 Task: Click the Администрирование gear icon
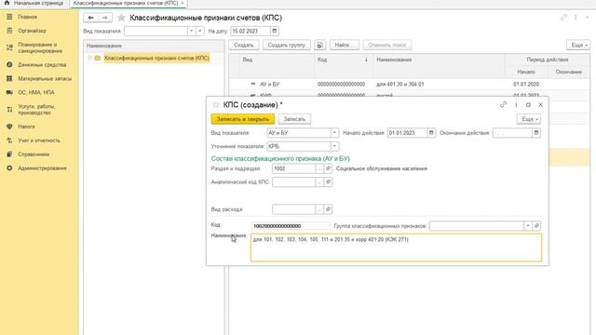(9, 167)
